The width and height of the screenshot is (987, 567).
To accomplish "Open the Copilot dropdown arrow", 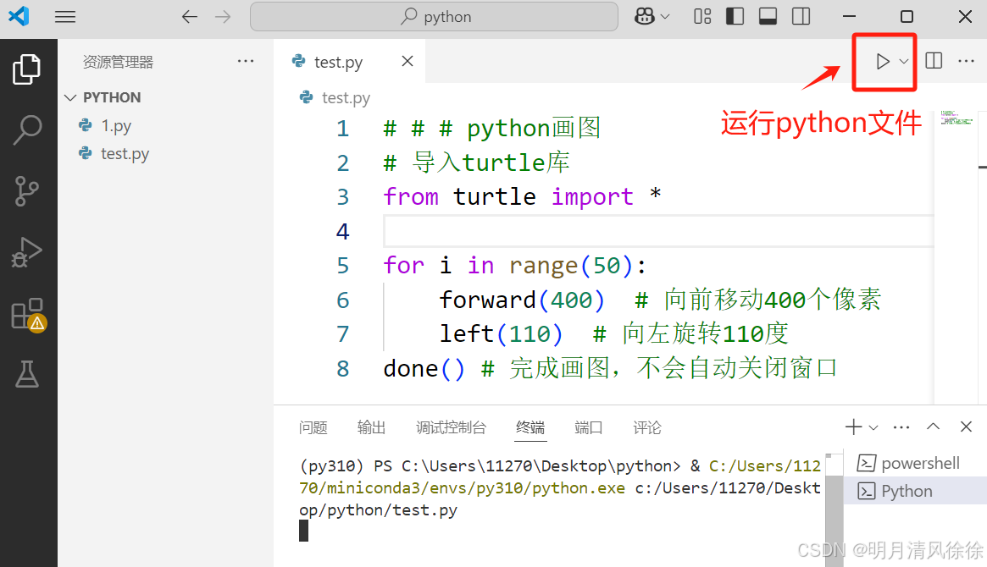I will 665,17.
